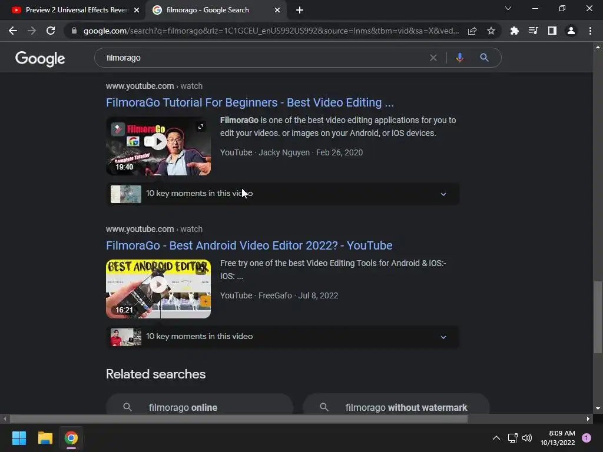The width and height of the screenshot is (603, 452).
Task: Clear the Google search box text
Action: (433, 58)
